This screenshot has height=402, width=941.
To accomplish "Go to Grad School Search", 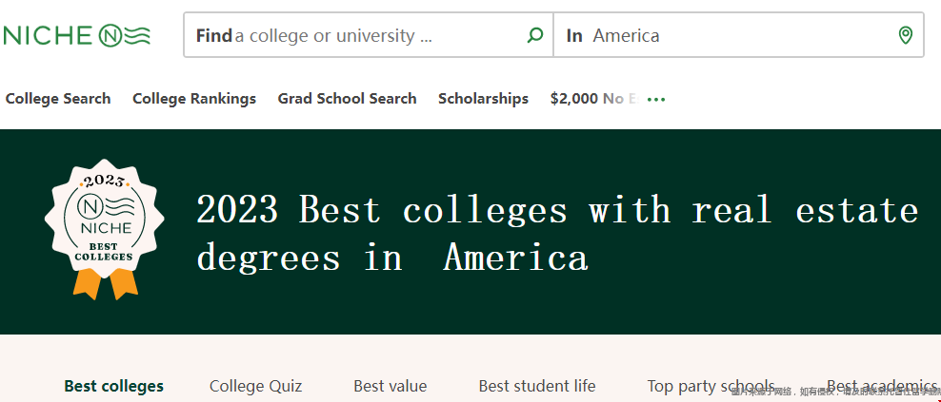I will tap(347, 99).
